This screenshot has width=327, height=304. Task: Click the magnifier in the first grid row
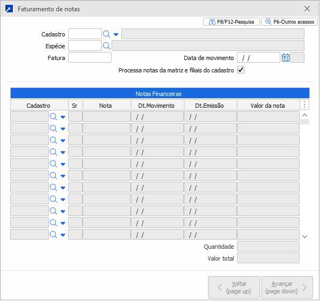click(x=53, y=116)
